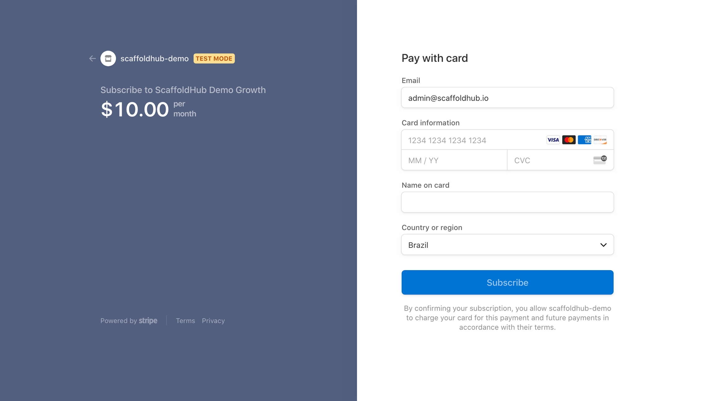Focus the Email input field
This screenshot has height=401, width=714.
point(507,98)
